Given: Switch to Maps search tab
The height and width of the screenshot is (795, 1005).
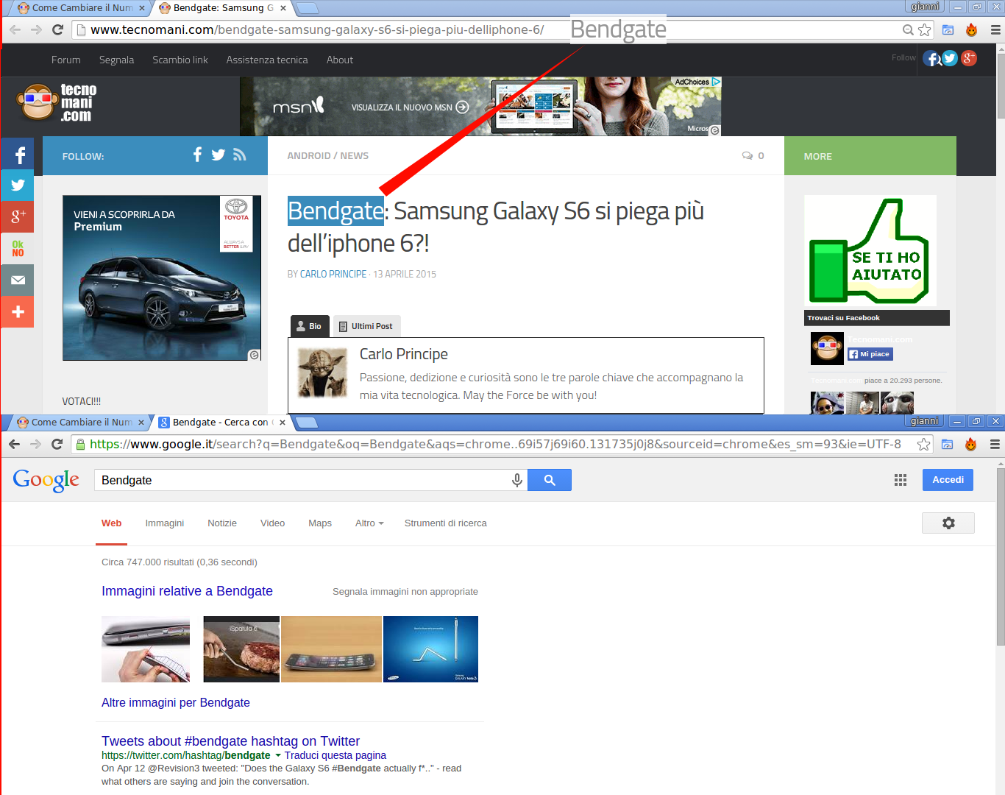Looking at the screenshot, I should pyautogui.click(x=320, y=523).
